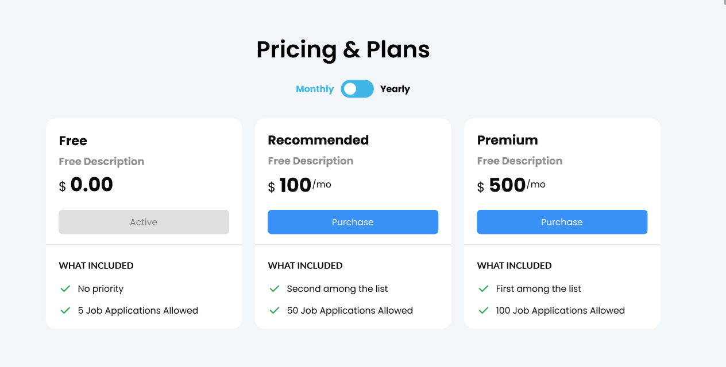
Task: Select the Monthly billing label
Action: click(x=315, y=89)
